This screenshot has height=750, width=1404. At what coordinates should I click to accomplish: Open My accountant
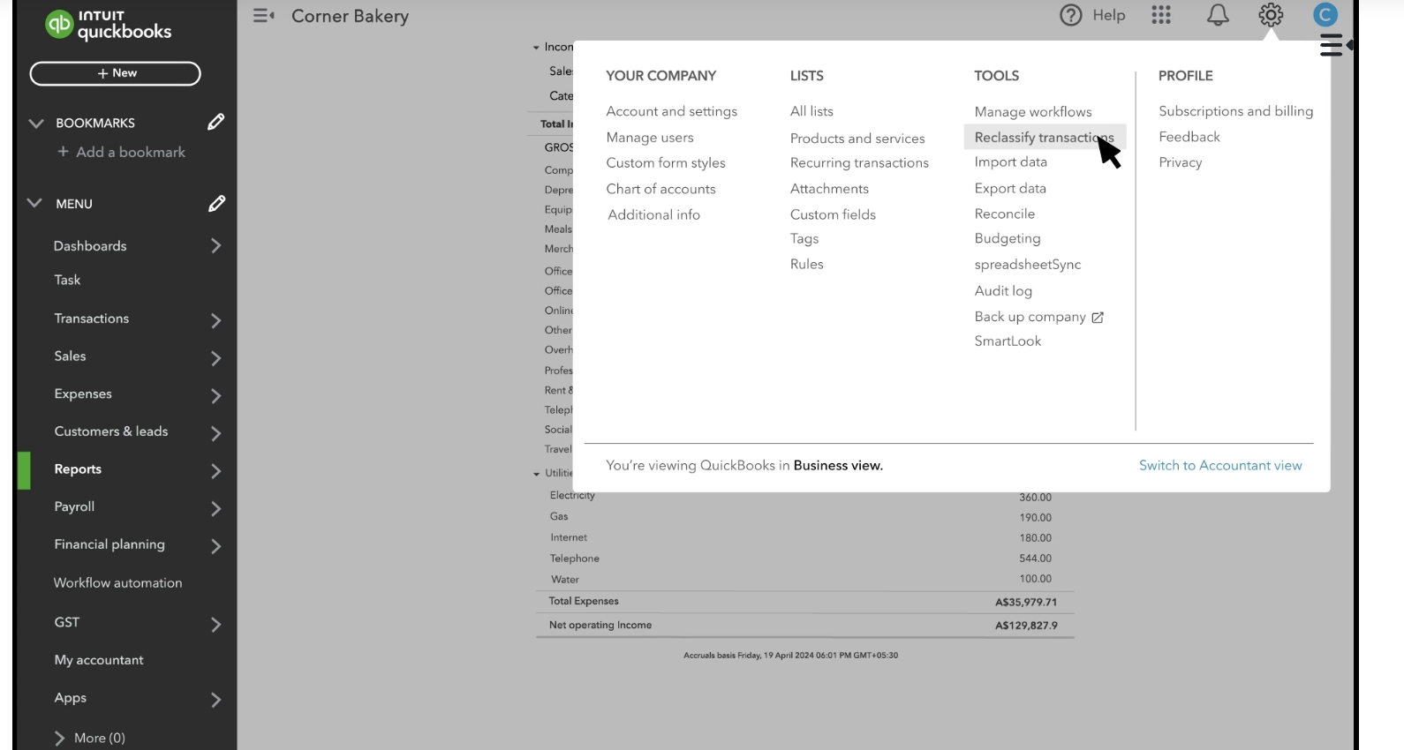pyautogui.click(x=99, y=660)
